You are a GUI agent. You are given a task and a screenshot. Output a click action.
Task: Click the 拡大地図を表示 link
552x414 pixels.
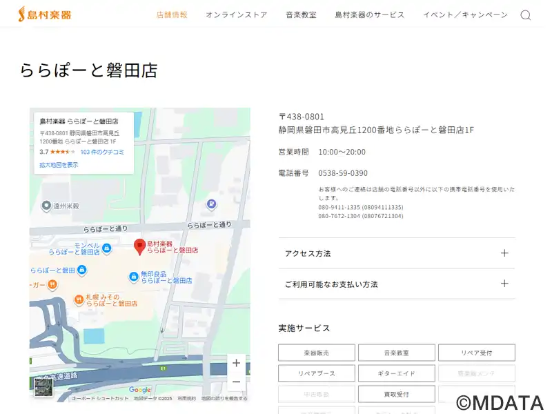(59, 165)
